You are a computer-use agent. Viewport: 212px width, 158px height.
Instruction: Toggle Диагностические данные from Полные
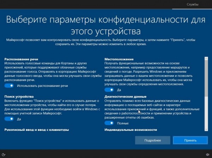(109, 123)
